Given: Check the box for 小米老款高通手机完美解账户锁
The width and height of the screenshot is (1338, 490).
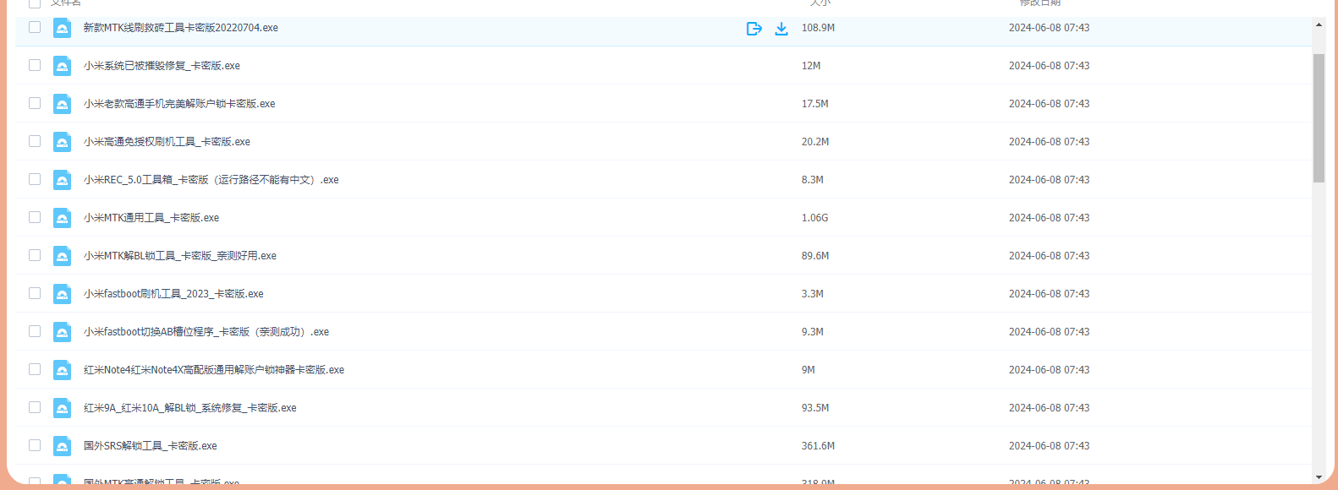Looking at the screenshot, I should [35, 103].
